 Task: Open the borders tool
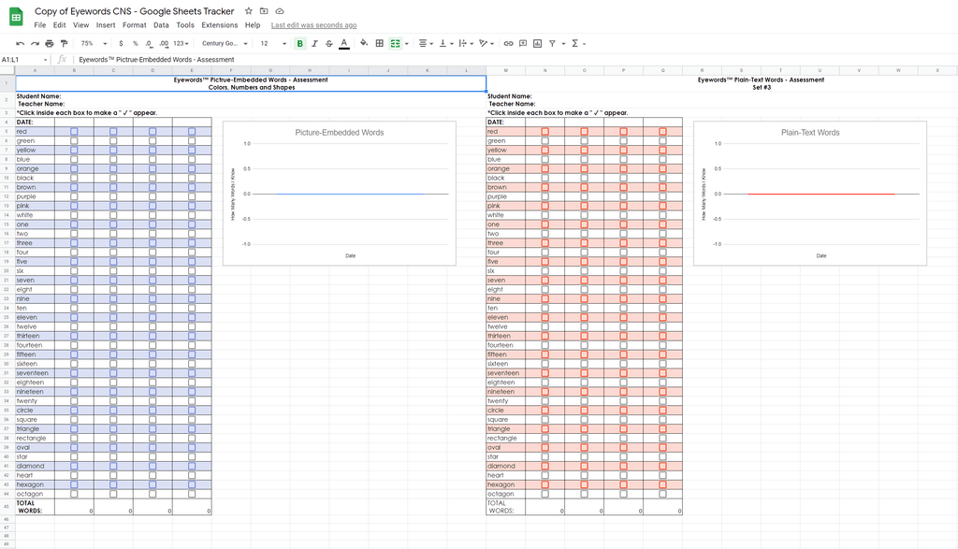tap(380, 43)
